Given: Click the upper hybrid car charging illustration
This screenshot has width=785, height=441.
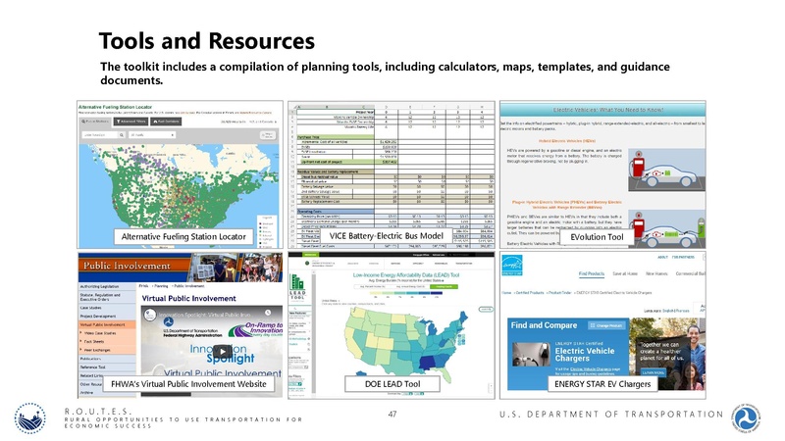Looking at the screenshot, I should coord(666,171).
